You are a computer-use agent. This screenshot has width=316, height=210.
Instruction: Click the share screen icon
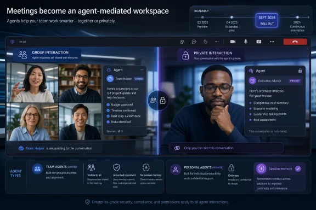coord(259,42)
